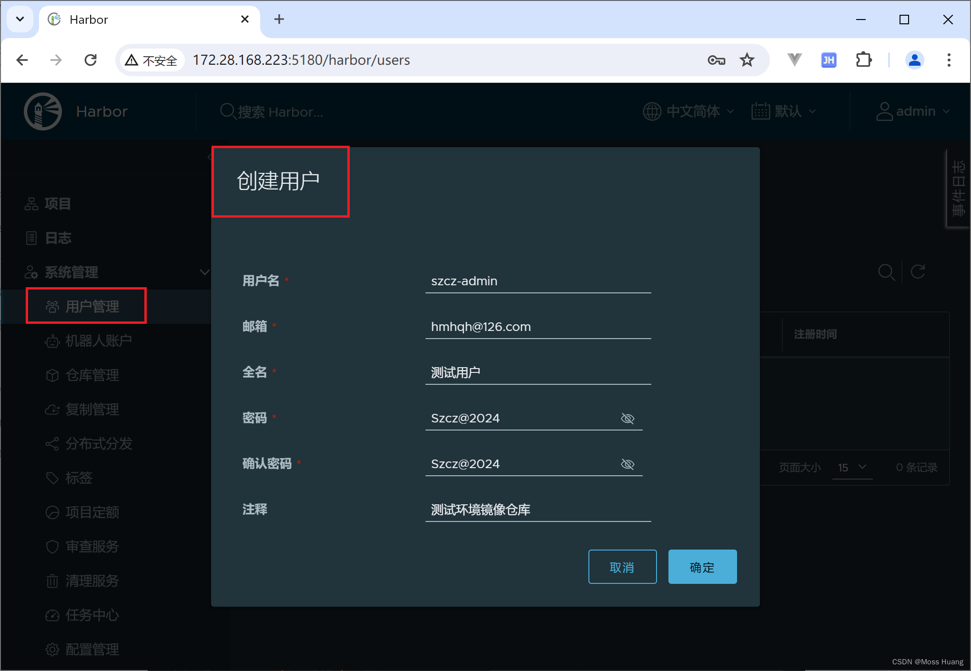Click the saved password key icon

pos(716,60)
